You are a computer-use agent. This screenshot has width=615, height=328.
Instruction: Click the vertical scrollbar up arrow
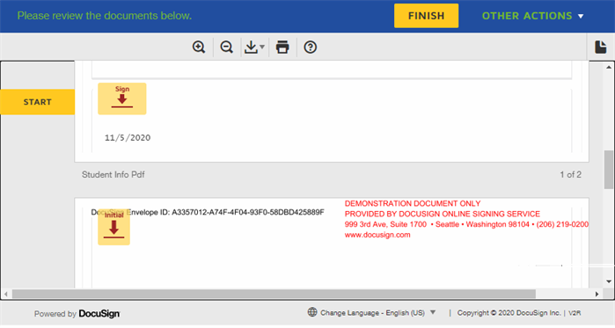(x=609, y=67)
